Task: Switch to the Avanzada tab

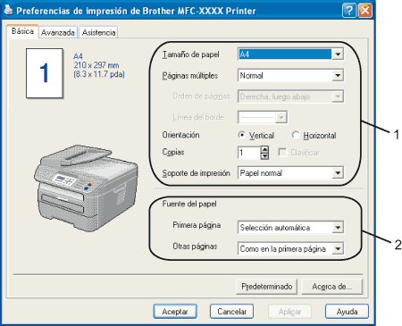Action: tap(58, 32)
